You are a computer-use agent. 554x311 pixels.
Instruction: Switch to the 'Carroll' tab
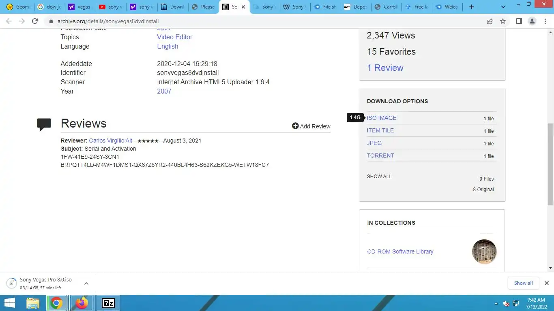point(386,7)
